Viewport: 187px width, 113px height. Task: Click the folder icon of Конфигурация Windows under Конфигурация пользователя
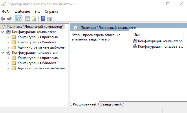[14, 63]
